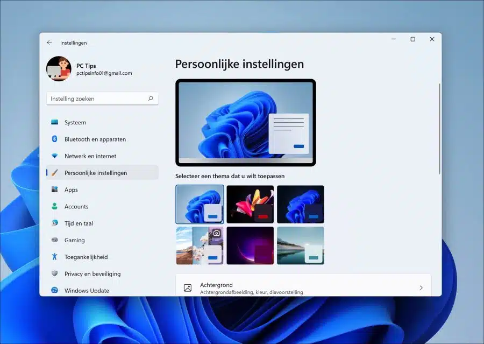The height and width of the screenshot is (344, 484).
Task: Open Toegankelijkheid settings
Action: coord(103,257)
